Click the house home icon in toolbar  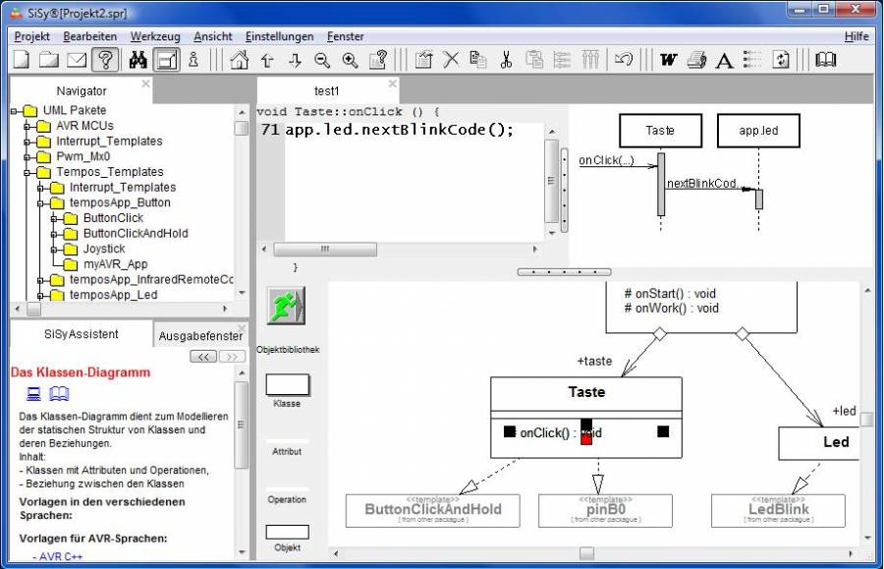click(239, 60)
